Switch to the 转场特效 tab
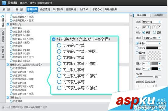168x111 pixels. click(x=58, y=9)
